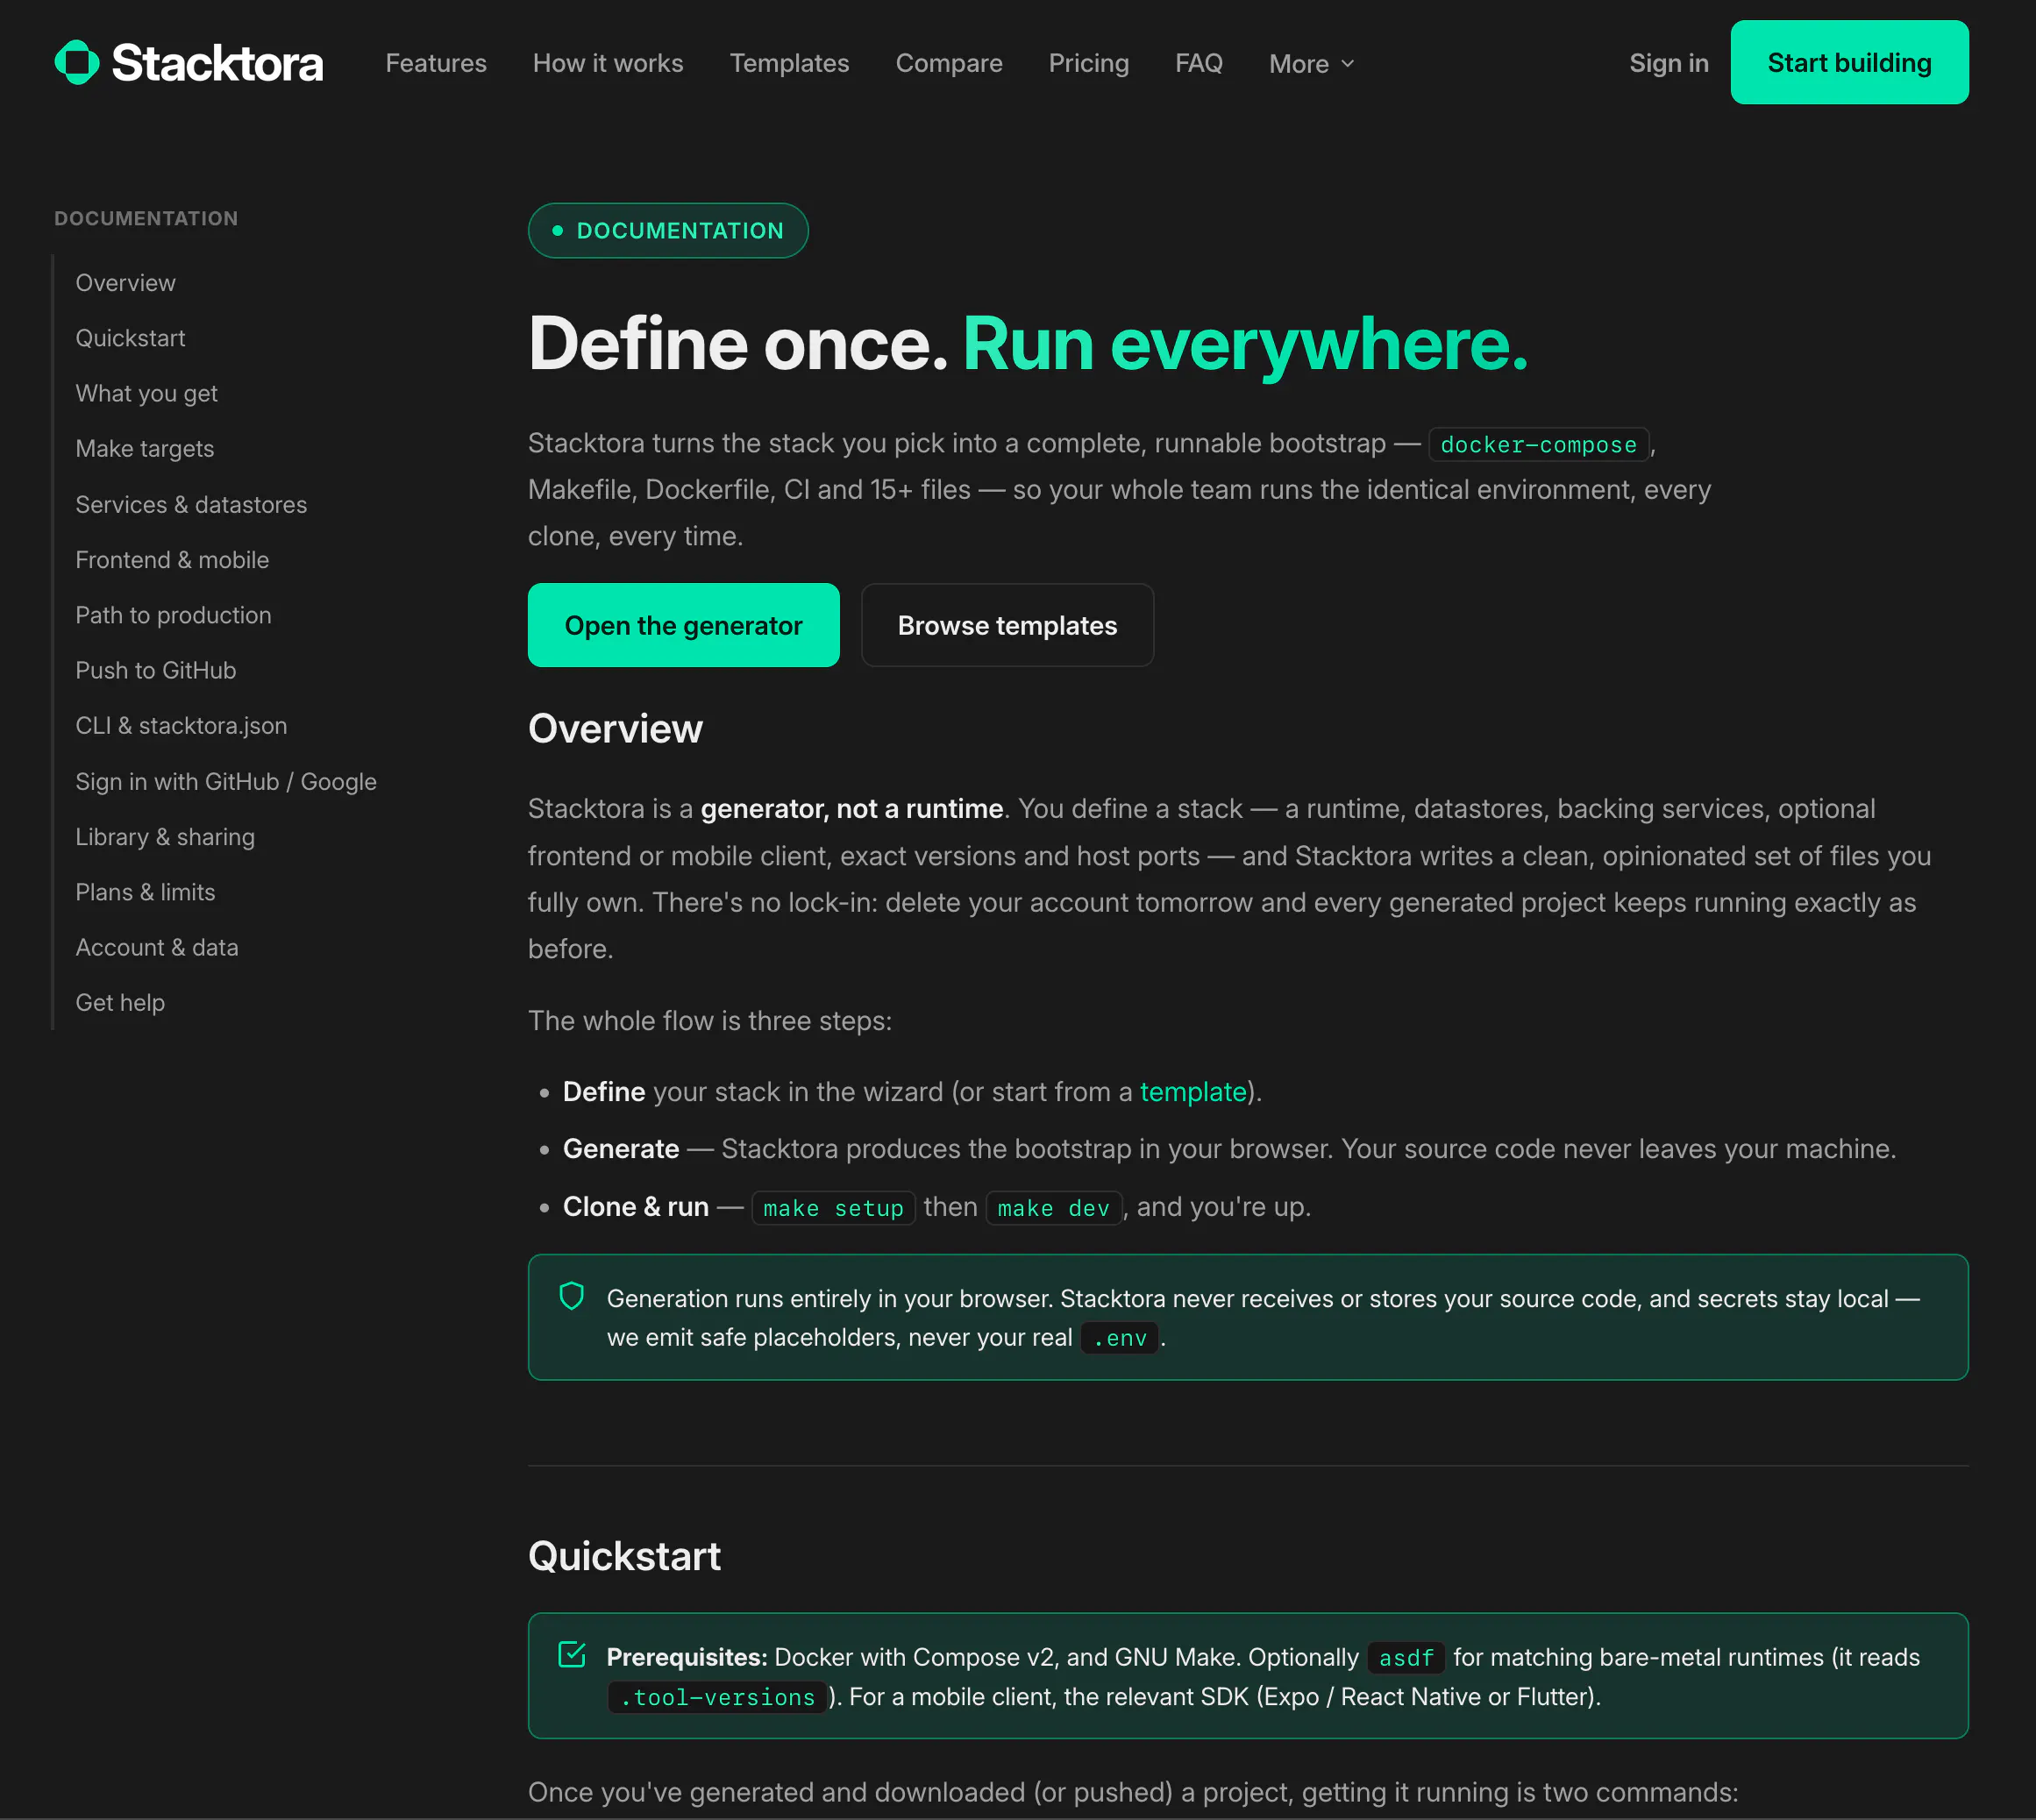The width and height of the screenshot is (2036, 1820).
Task: Click the Stacktora logo icon
Action: (77, 63)
